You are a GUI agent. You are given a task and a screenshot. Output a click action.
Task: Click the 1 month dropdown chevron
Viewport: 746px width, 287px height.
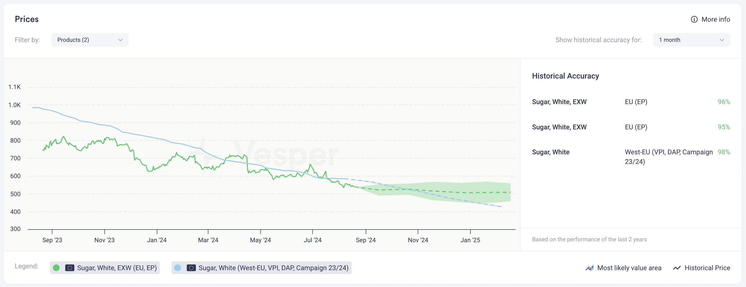(722, 40)
